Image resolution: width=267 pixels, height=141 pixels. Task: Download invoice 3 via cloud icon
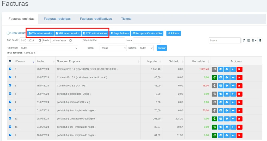pos(227,110)
